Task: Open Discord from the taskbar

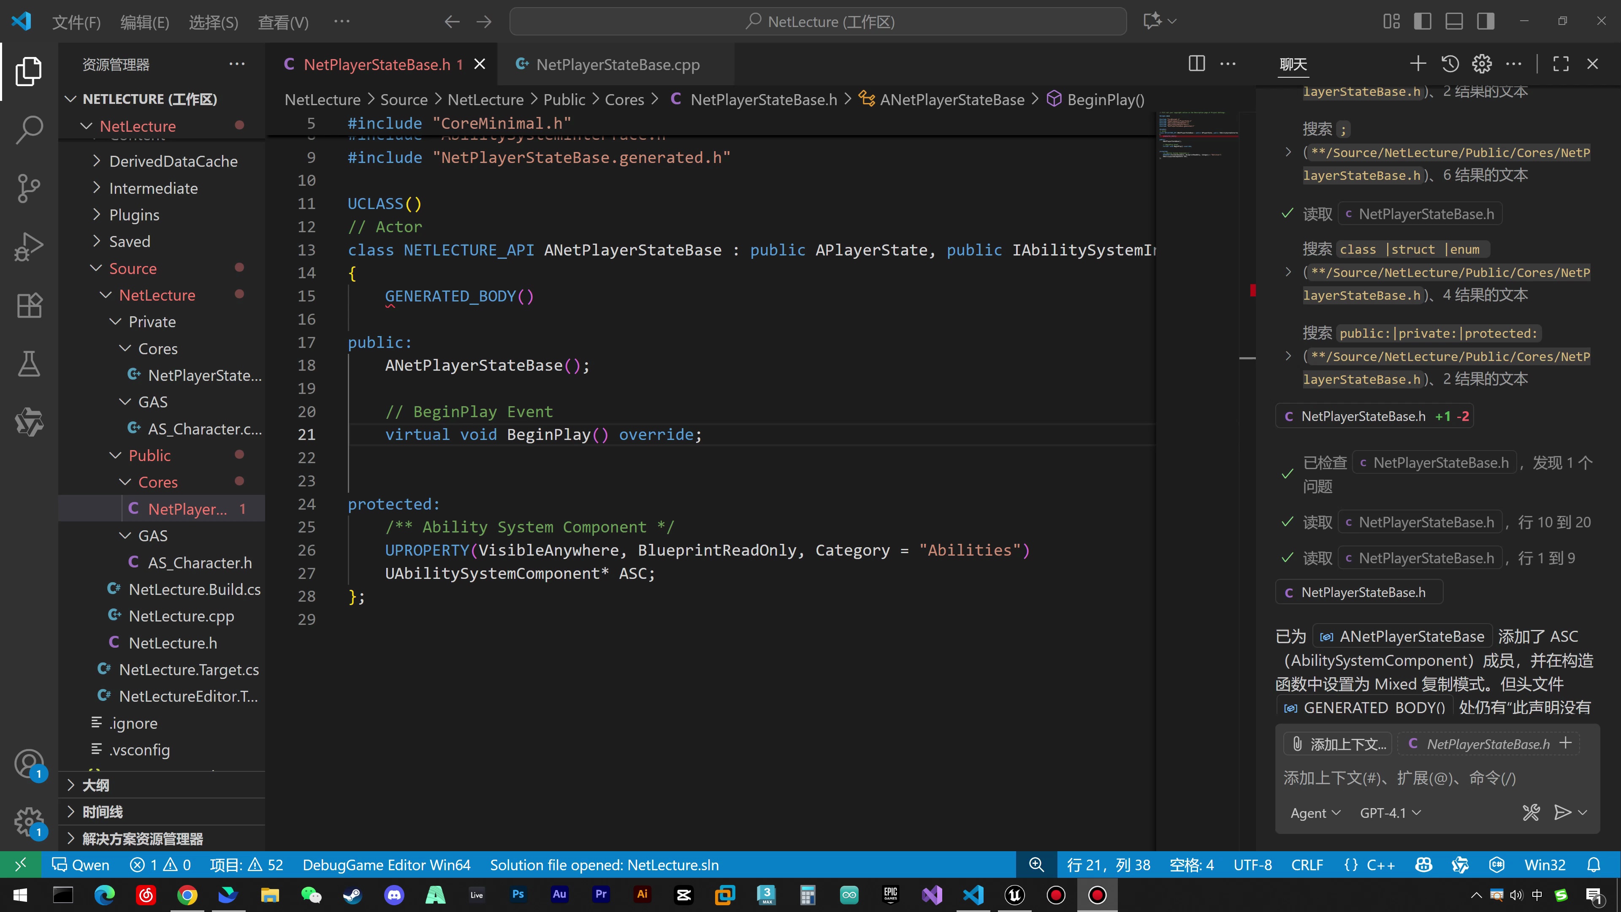Action: 394,894
